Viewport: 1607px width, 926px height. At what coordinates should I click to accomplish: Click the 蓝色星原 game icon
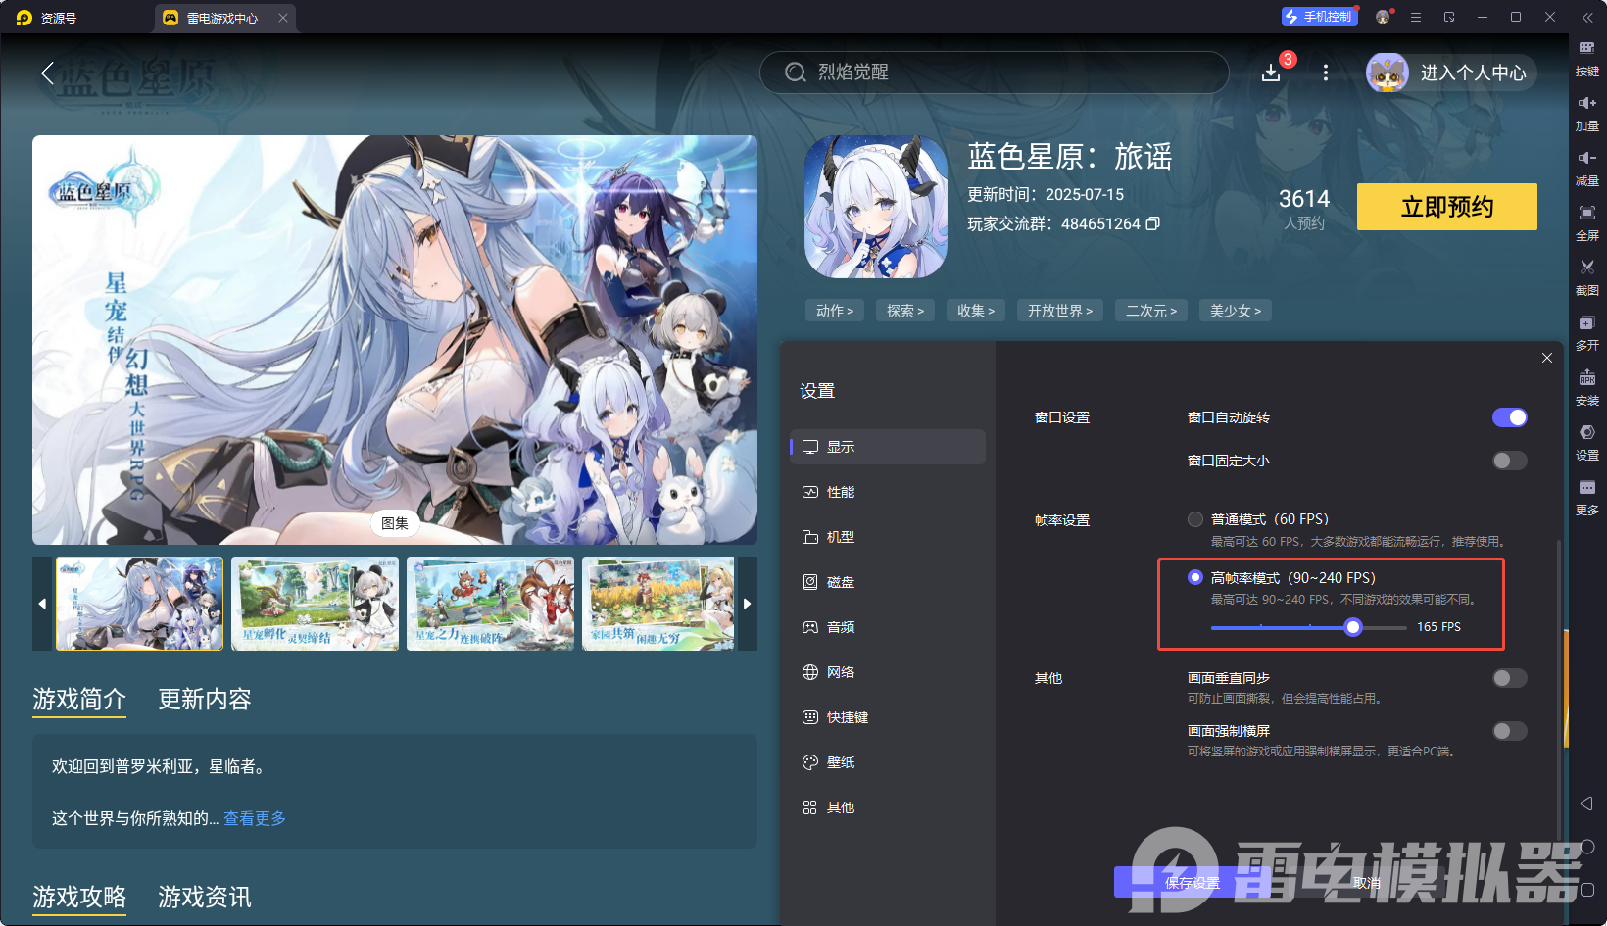[876, 207]
